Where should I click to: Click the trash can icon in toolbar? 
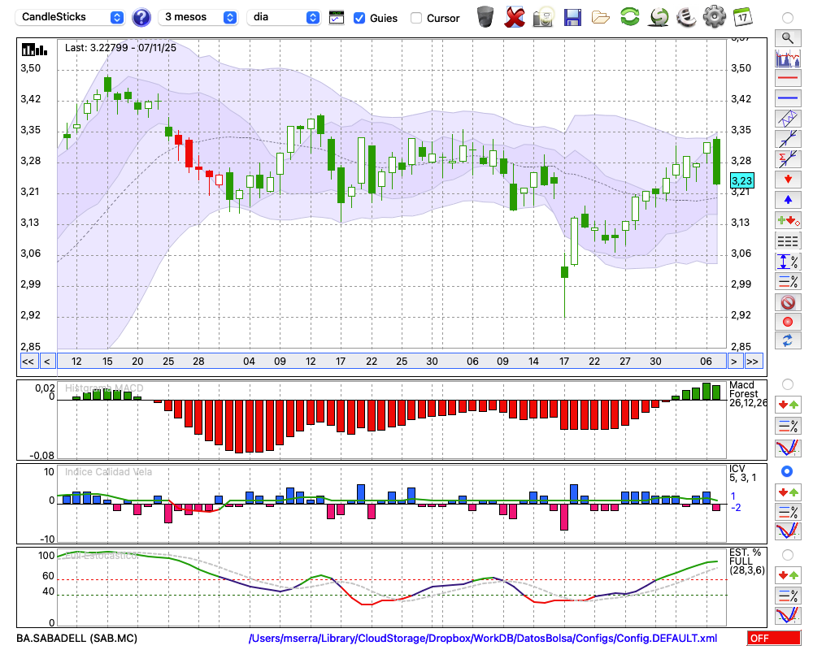[485, 17]
